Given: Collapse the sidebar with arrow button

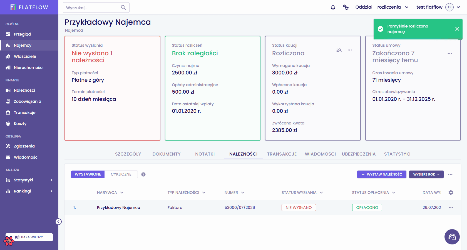Looking at the screenshot, I should coord(59,222).
